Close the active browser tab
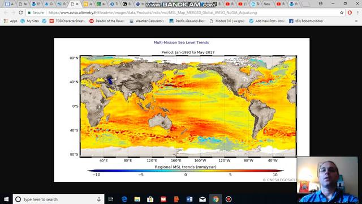Image resolution: width=362 pixels, height=204 pixels. [x=77, y=4]
